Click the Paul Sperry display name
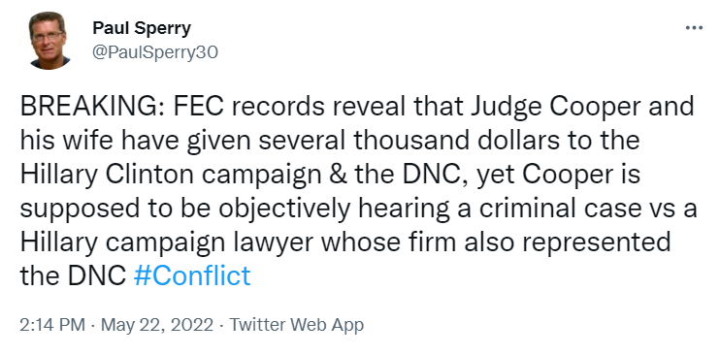The width and height of the screenshot is (720, 355). click(142, 28)
